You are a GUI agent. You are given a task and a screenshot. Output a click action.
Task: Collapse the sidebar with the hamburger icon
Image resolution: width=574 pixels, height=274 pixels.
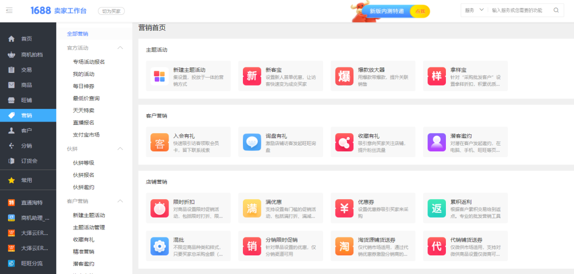pyautogui.click(x=9, y=10)
